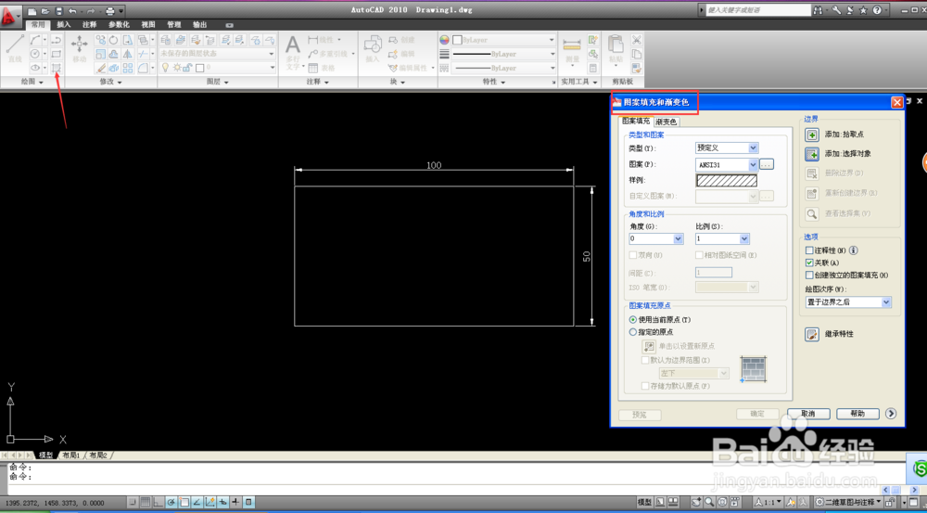
Task: Click the Cancel (取消) button
Action: point(808,414)
